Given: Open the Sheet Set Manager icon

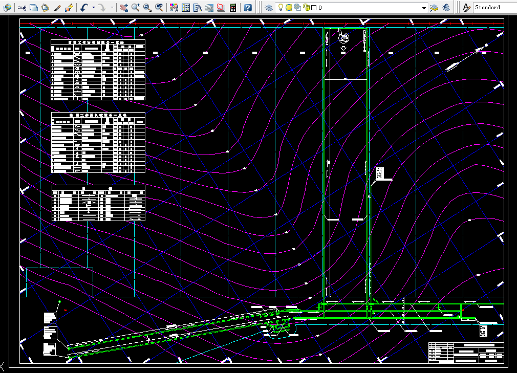Looking at the screenshot, I should click(209, 8).
